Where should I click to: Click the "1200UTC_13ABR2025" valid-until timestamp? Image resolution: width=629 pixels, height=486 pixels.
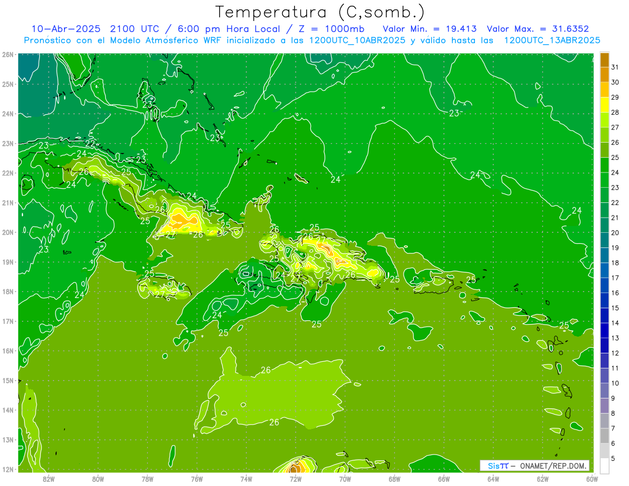552,40
